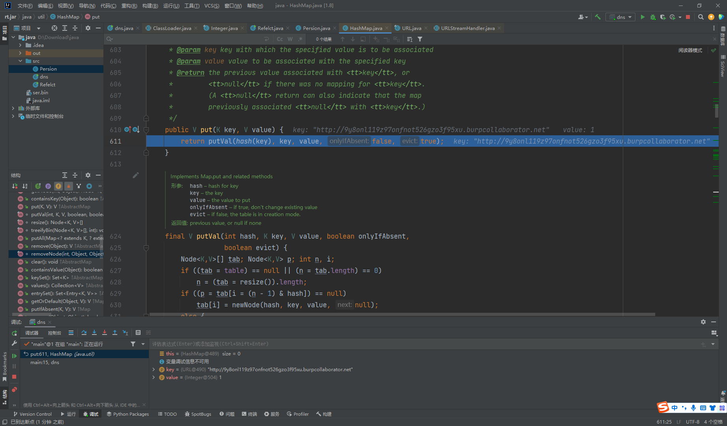Open Python Packages tool window
The image size is (727, 426).
click(127, 414)
